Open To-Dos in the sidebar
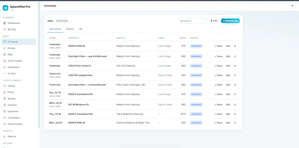This screenshot has width=299, height=148. tap(18, 73)
